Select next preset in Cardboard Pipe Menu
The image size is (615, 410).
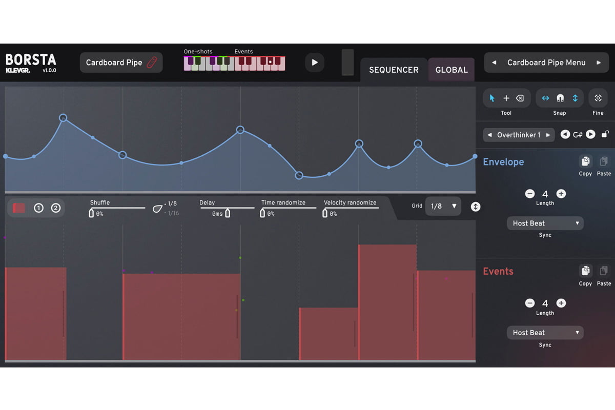[599, 63]
